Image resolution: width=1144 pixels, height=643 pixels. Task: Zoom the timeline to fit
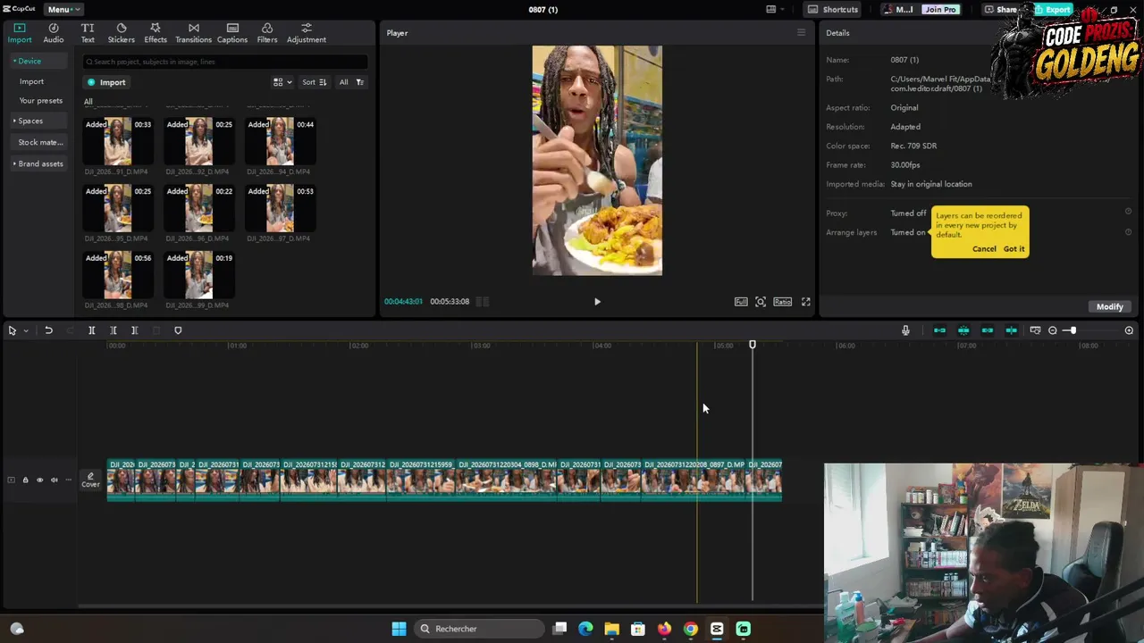(1129, 330)
